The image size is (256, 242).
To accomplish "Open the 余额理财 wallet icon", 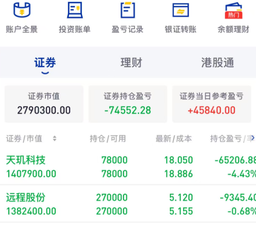I will click(x=234, y=10).
